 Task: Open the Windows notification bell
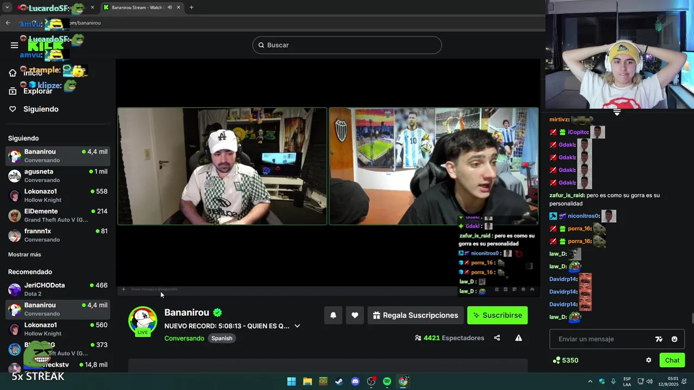coord(685,381)
